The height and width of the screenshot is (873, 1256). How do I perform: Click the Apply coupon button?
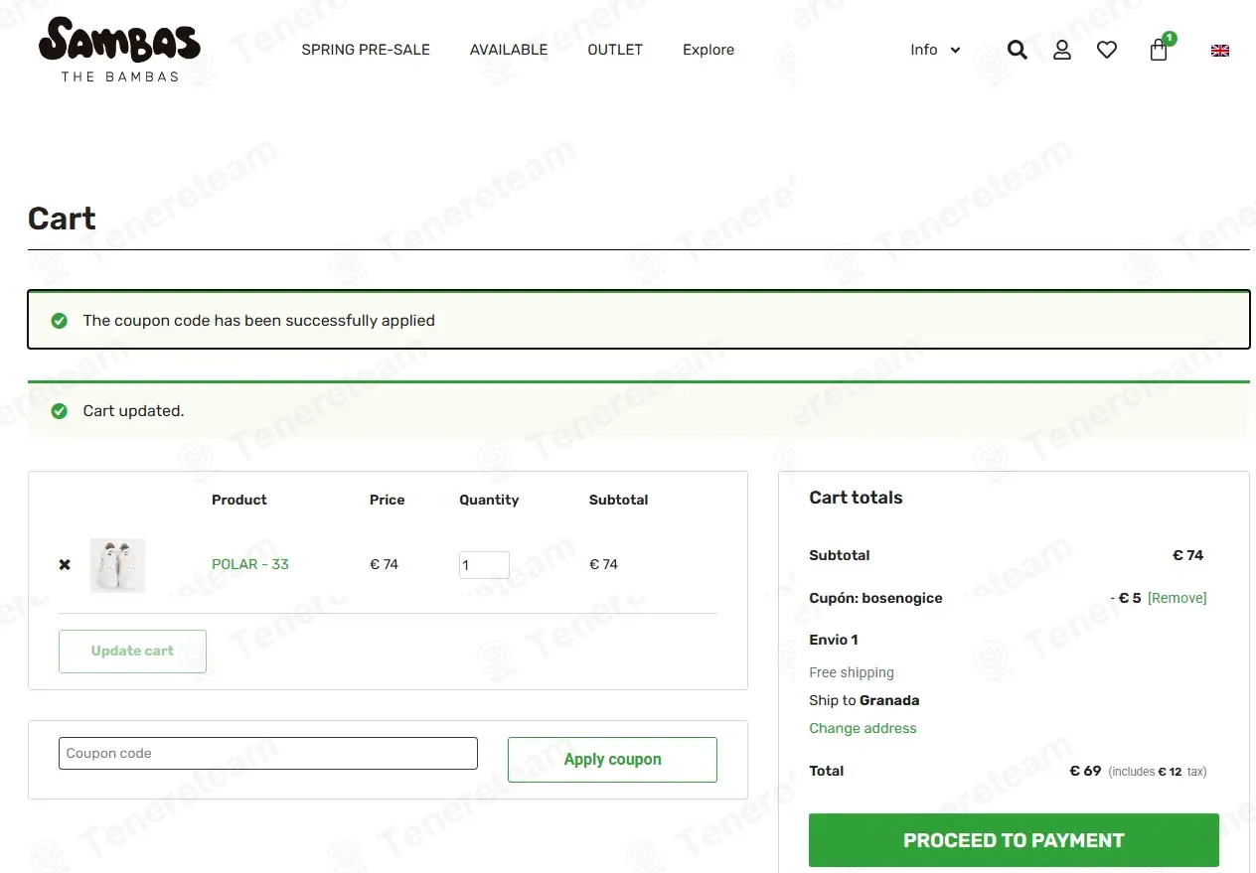tap(612, 760)
